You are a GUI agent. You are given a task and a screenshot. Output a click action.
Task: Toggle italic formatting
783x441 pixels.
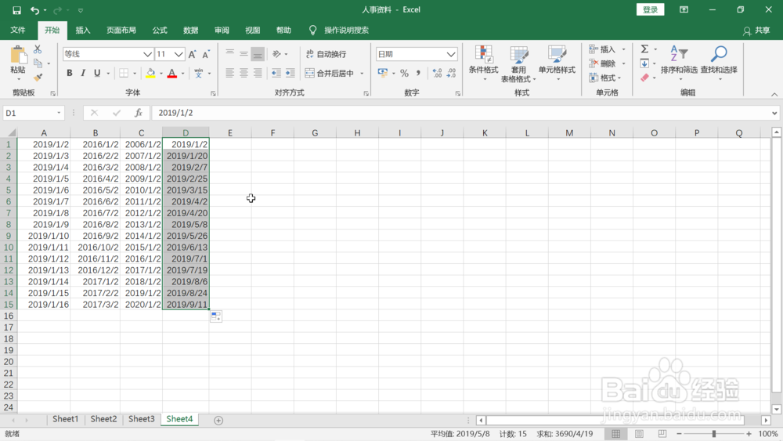point(83,74)
